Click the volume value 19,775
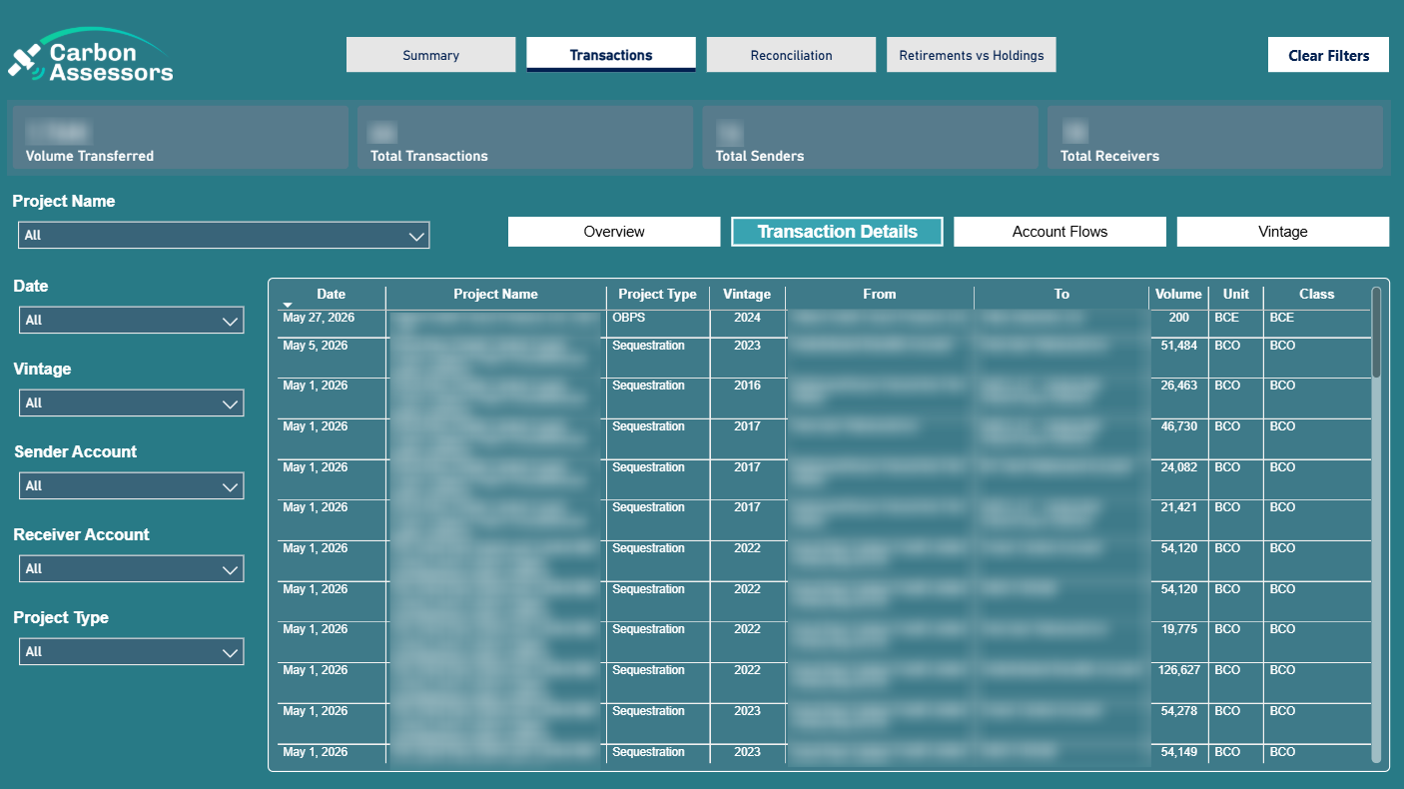The width and height of the screenshot is (1404, 789). coord(1179,629)
